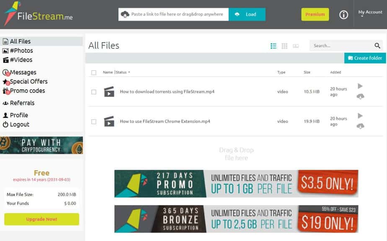Play the torrents tutorial video
Screen dimensions: 387x241
click(x=360, y=86)
